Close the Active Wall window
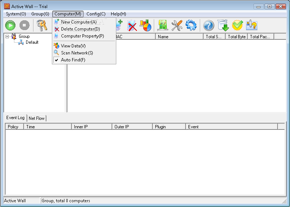The height and width of the screenshot is (207, 290). tap(280, 7)
